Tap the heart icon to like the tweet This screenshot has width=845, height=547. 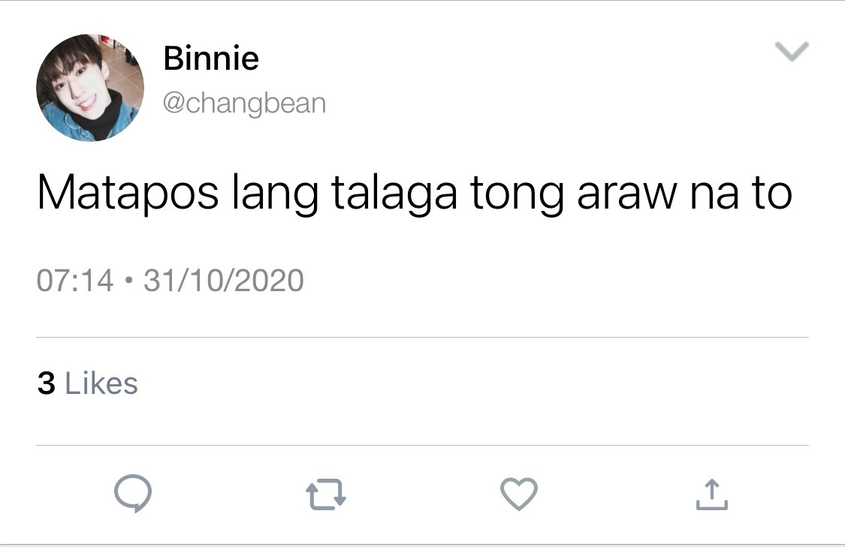519,494
